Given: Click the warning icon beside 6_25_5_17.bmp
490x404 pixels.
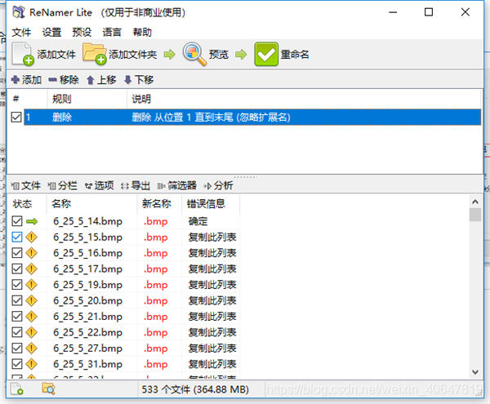Looking at the screenshot, I should pyautogui.click(x=31, y=269).
